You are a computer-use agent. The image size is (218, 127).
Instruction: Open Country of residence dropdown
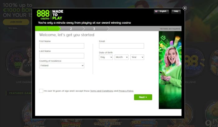click(x=62, y=66)
